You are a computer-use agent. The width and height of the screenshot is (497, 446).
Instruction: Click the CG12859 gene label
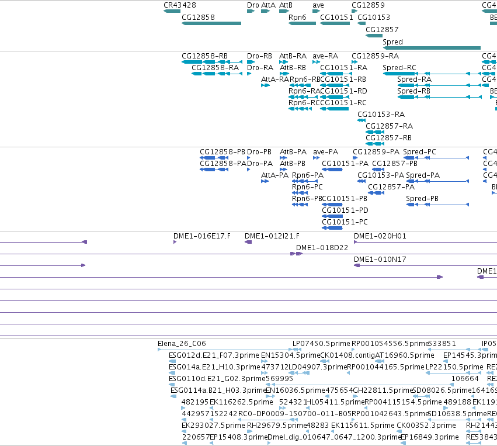click(368, 5)
